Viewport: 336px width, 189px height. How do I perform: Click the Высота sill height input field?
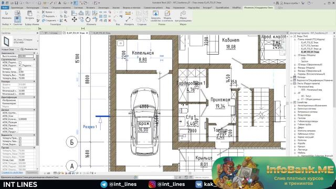[x=26, y=56]
